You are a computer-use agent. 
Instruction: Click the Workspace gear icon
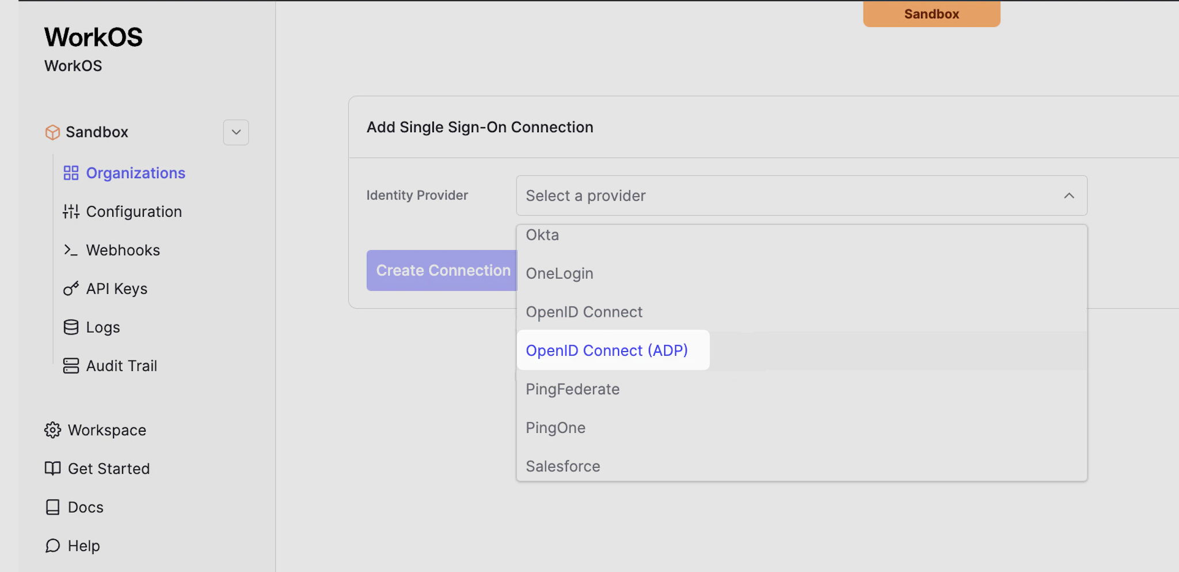[52, 430]
